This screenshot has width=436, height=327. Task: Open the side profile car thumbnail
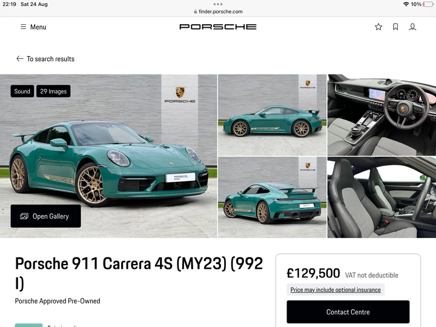point(272,115)
